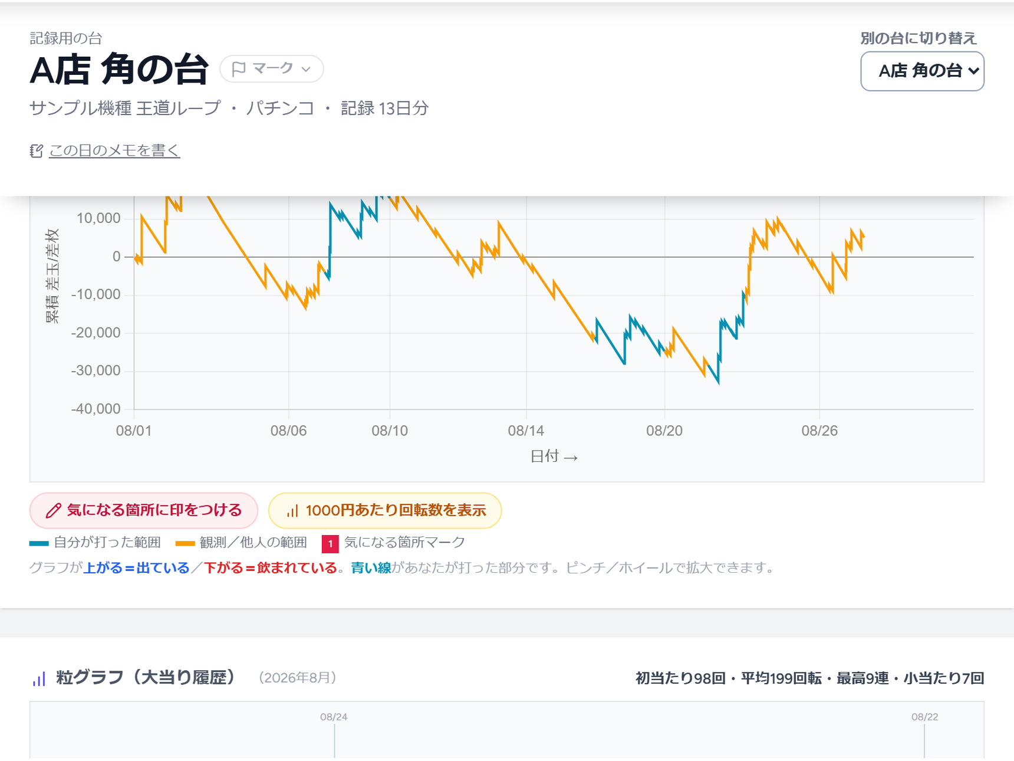Open この日のメモを書く link
Screen dimensions: 1014x761
[114, 150]
